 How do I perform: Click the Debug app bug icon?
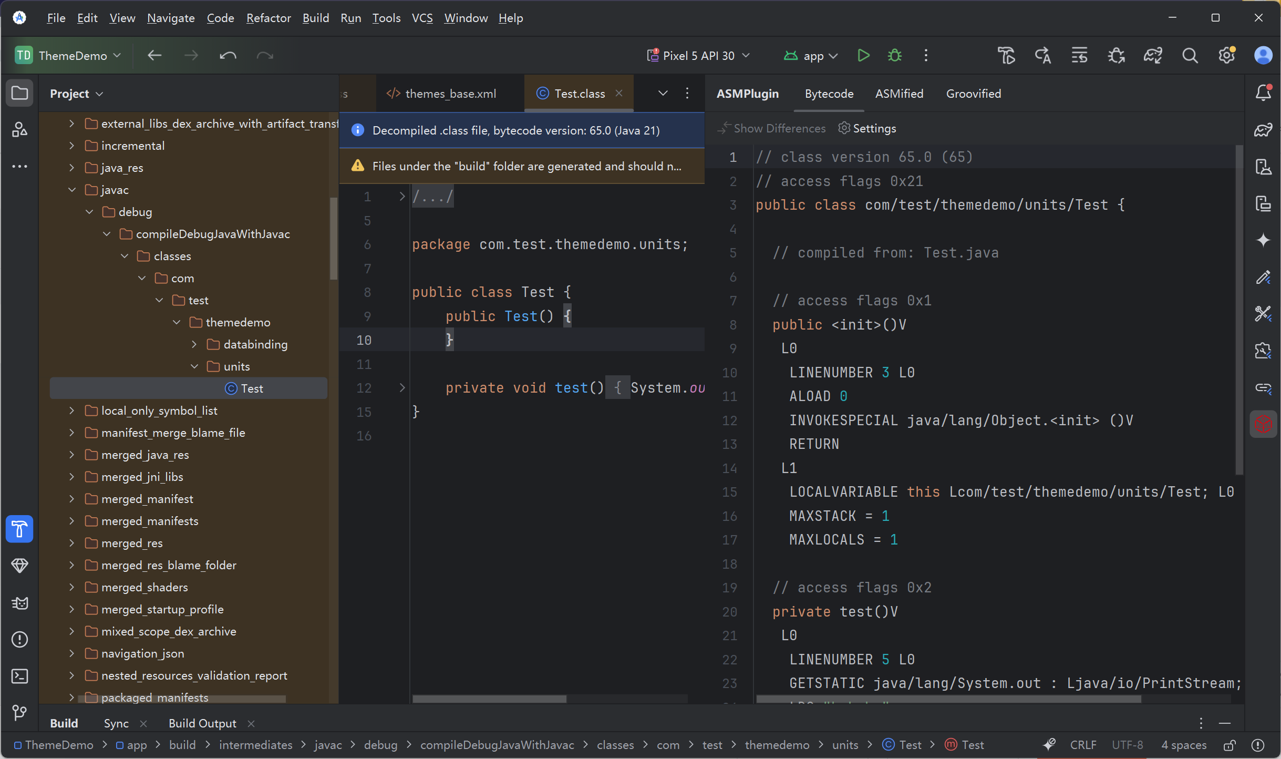click(894, 55)
